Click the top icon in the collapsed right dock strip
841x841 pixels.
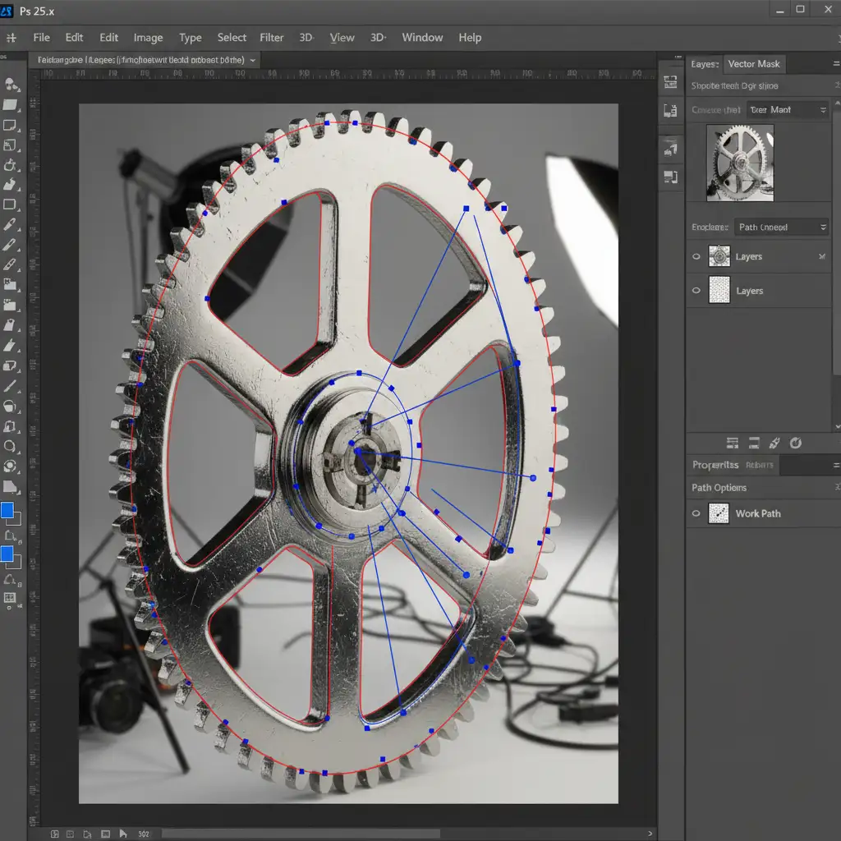point(670,82)
